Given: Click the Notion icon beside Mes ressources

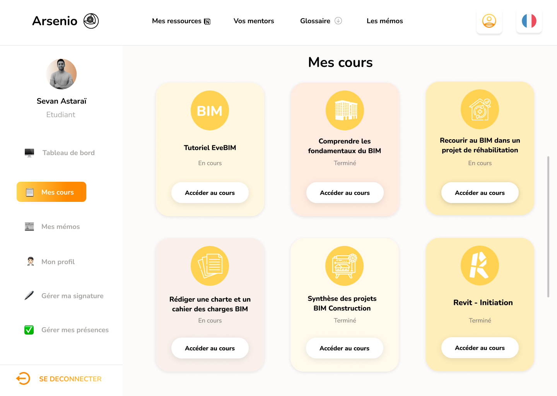Looking at the screenshot, I should tap(207, 21).
